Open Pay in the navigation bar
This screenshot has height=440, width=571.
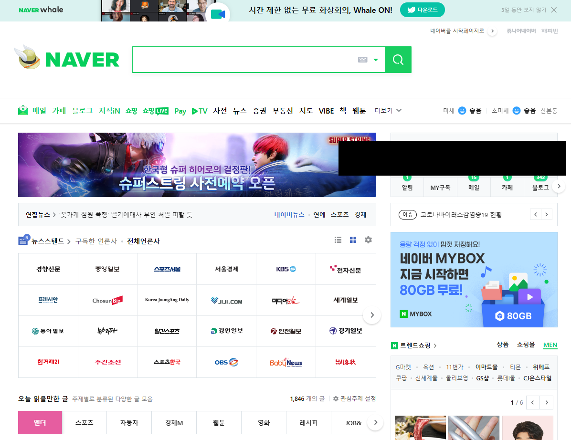180,111
